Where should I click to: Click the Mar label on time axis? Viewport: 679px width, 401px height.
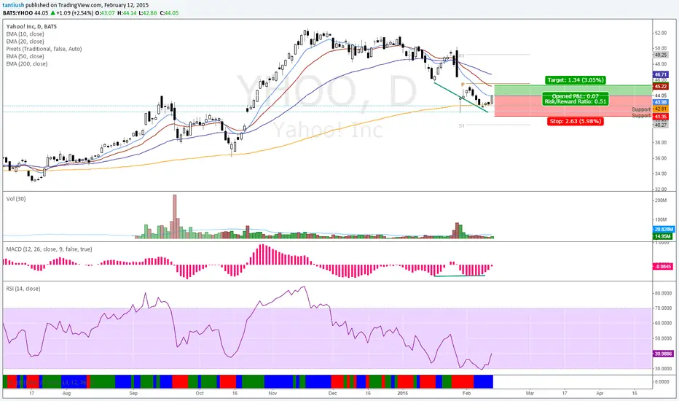point(530,393)
